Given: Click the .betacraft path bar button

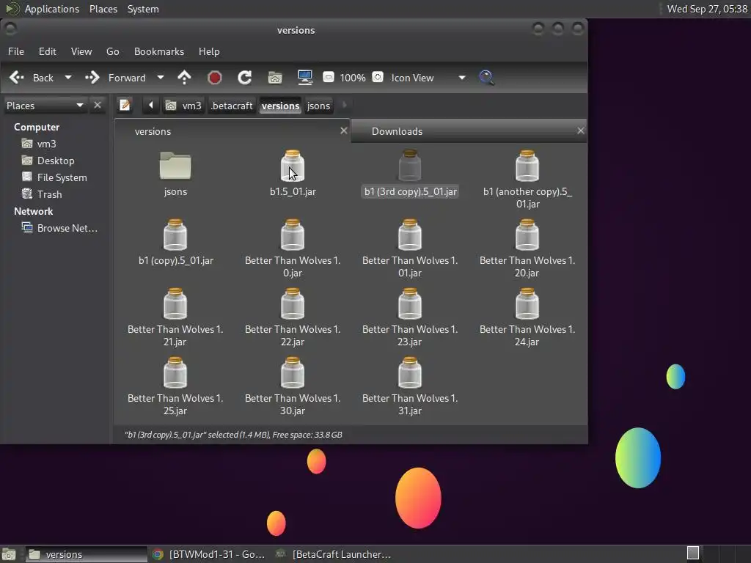Looking at the screenshot, I should [232, 106].
